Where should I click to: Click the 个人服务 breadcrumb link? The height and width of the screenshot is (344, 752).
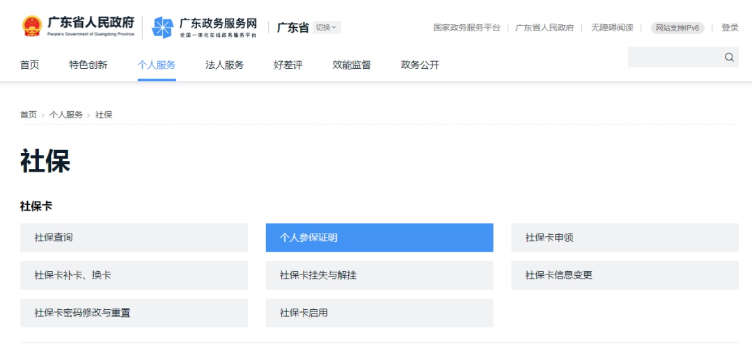pyautogui.click(x=66, y=115)
